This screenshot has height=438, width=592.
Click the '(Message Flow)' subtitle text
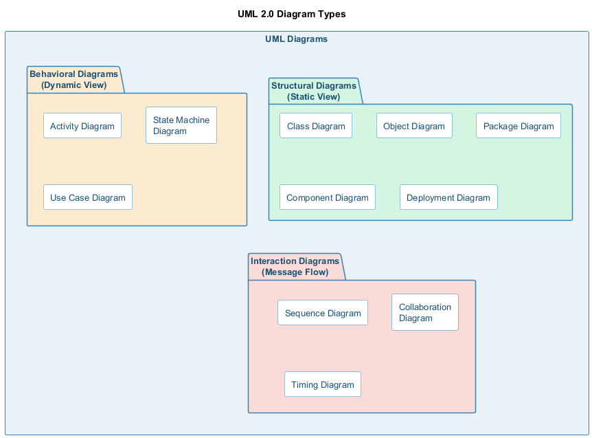(295, 272)
